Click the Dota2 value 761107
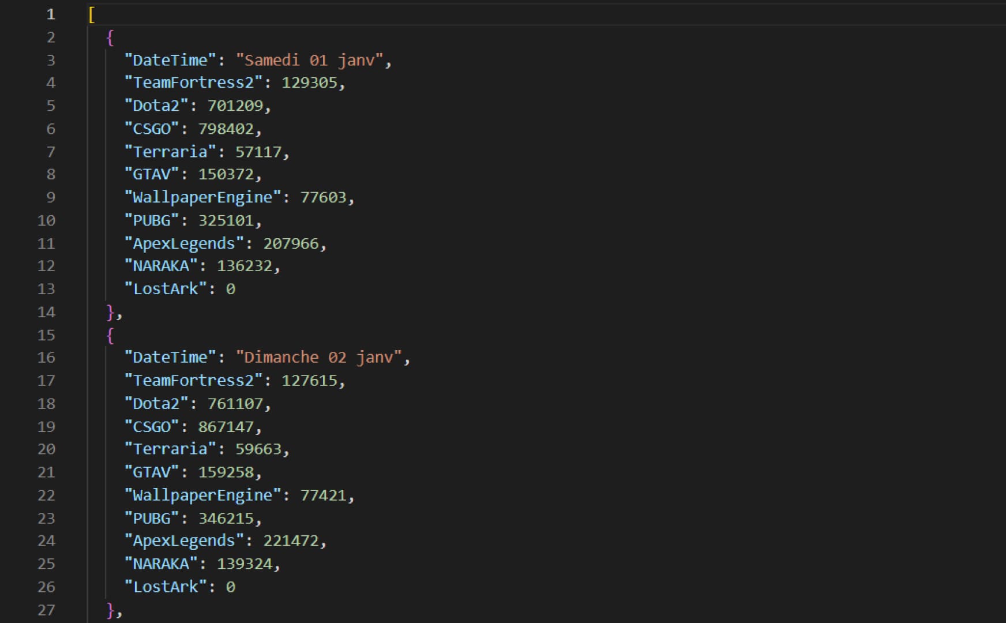This screenshot has height=623, width=1006. click(x=235, y=404)
